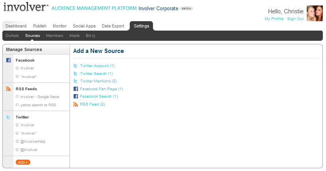
Task: Open the My Profile link
Action: 274,19
